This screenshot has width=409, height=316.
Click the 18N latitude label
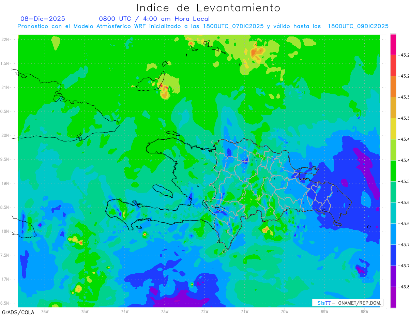click(x=5, y=231)
